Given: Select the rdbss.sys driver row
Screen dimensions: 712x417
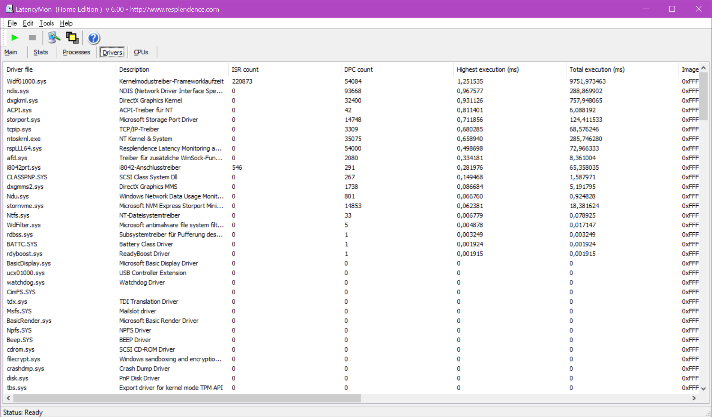Looking at the screenshot, I should (352, 235).
